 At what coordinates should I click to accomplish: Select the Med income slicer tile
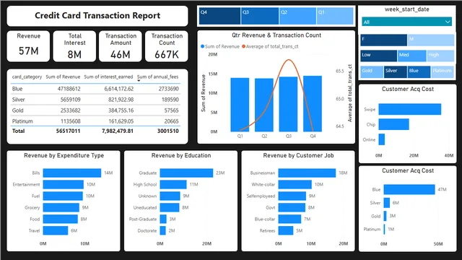pos(411,56)
